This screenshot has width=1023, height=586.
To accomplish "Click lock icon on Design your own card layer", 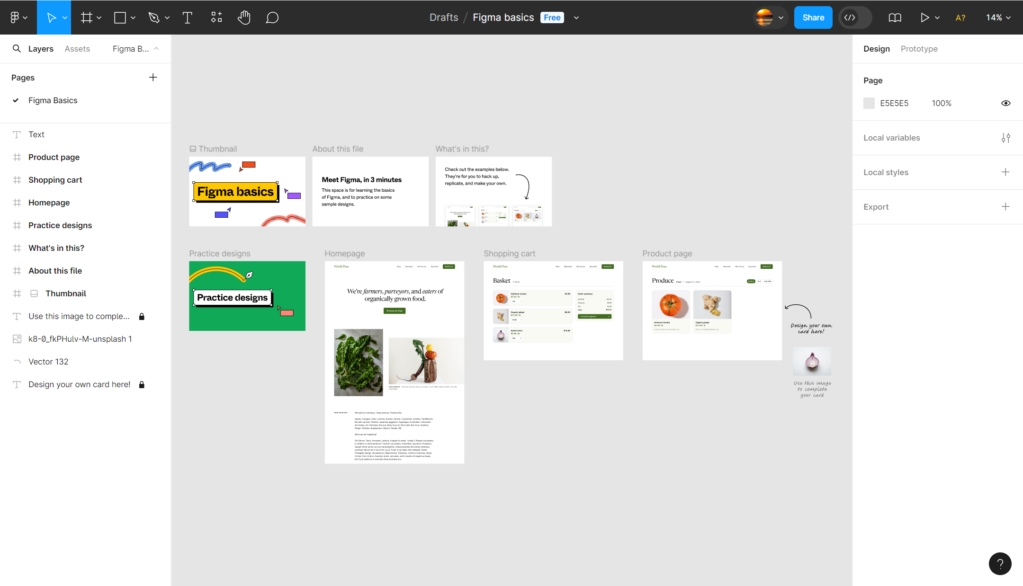I will [142, 384].
